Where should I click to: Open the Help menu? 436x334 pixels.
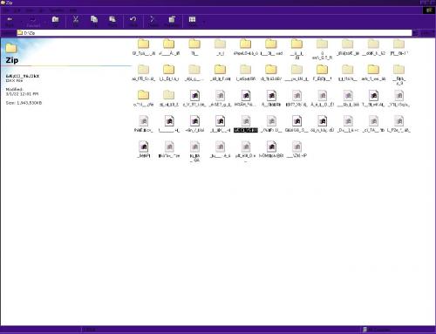[x=73, y=10]
